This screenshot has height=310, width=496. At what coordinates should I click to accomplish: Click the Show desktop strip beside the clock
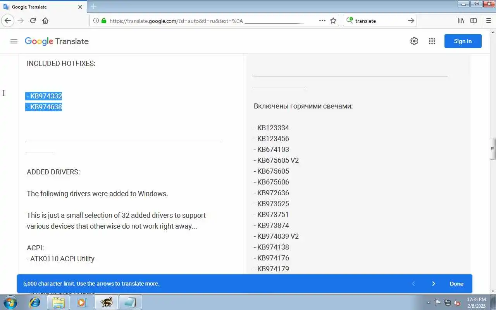click(x=493, y=303)
